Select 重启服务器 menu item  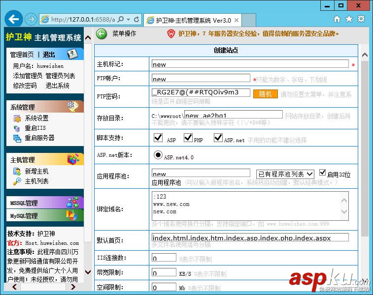pyautogui.click(x=39, y=138)
